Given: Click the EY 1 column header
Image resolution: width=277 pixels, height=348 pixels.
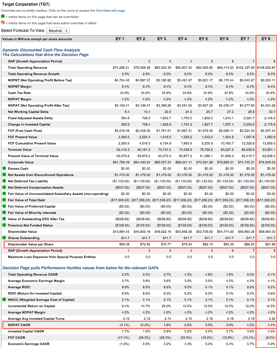Looking at the screenshot, I should (120, 39).
